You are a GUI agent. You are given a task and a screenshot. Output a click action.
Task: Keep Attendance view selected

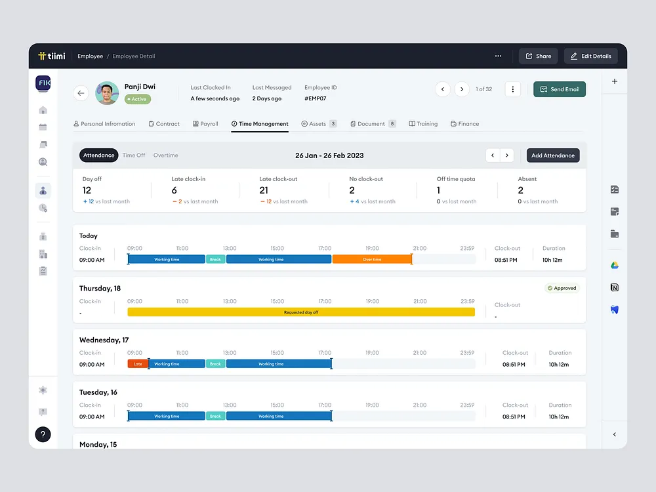click(x=98, y=155)
